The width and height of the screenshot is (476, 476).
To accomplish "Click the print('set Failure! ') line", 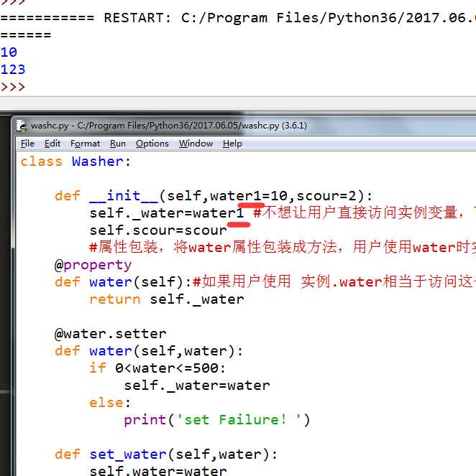I will click(x=217, y=420).
